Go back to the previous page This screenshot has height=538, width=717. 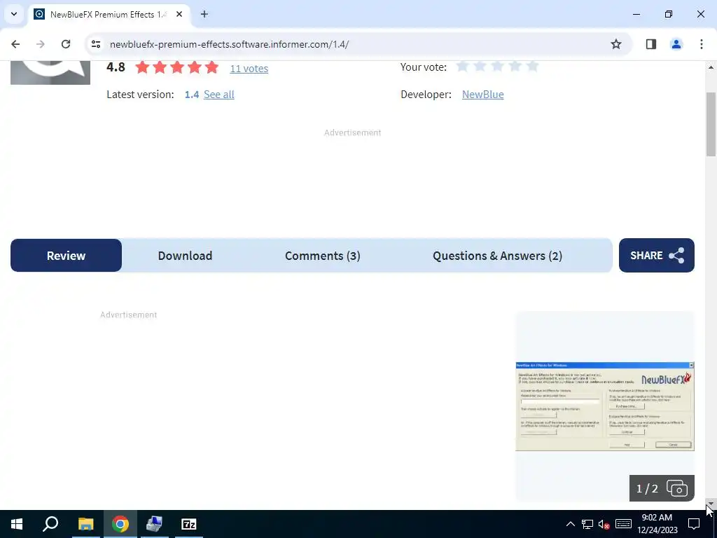[15, 44]
